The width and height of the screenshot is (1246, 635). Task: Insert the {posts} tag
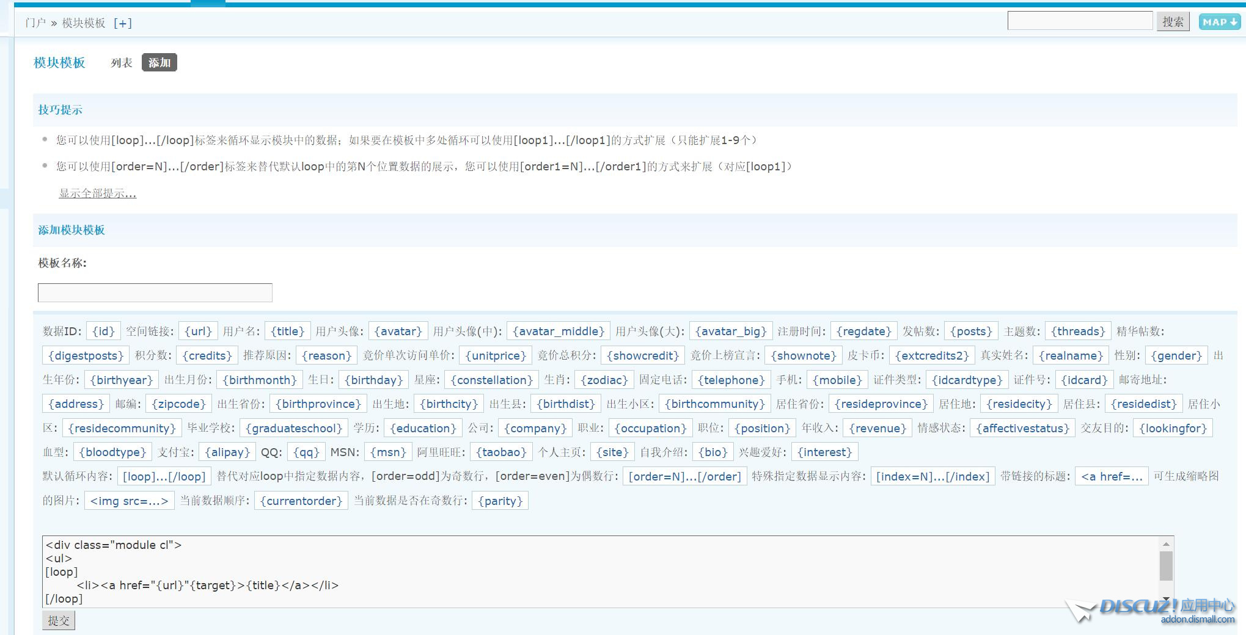click(971, 332)
